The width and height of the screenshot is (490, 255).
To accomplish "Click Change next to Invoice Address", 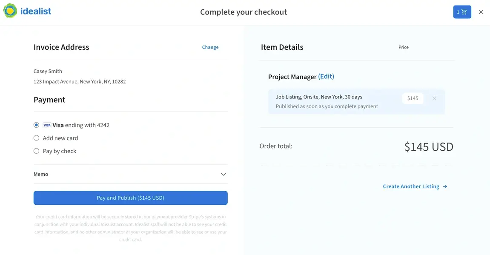I will coord(210,47).
